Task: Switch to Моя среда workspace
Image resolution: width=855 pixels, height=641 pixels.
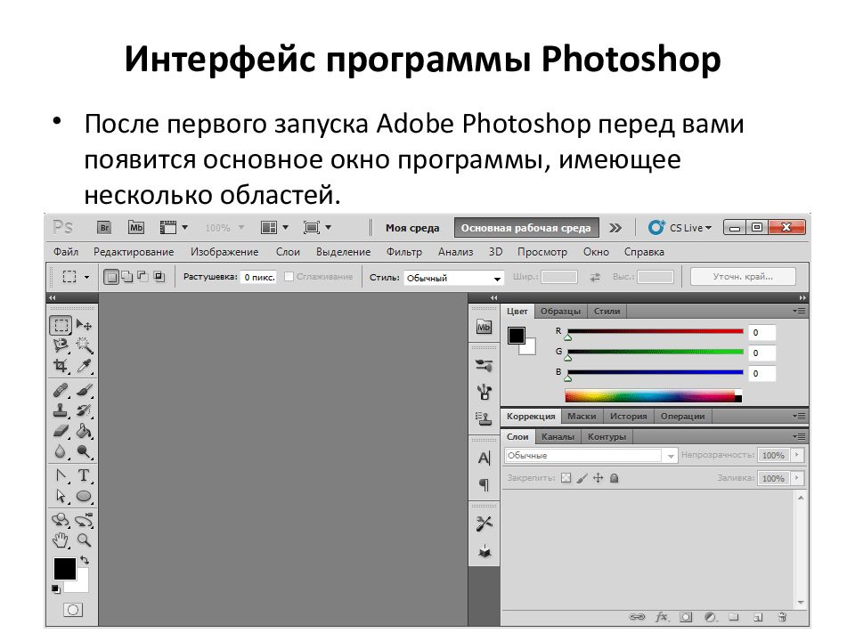Action: click(412, 228)
